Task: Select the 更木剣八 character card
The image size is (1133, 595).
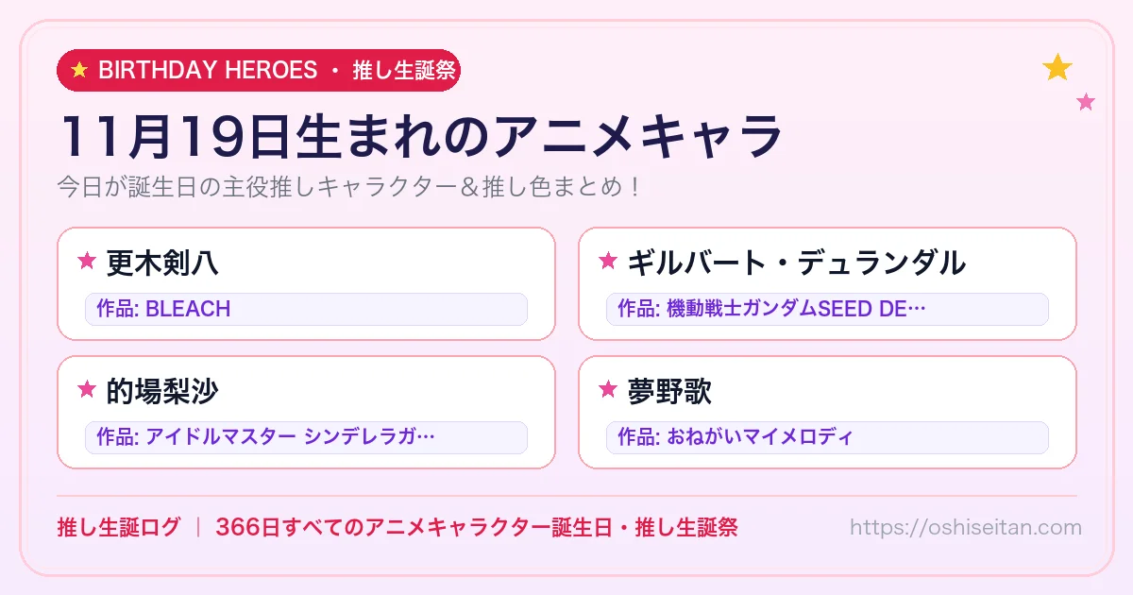Action: [x=306, y=283]
